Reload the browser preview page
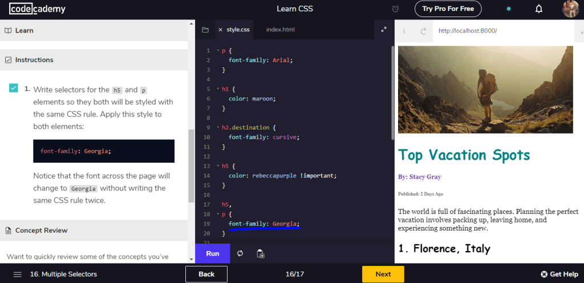Viewport: 584px width, 283px height. [x=423, y=31]
